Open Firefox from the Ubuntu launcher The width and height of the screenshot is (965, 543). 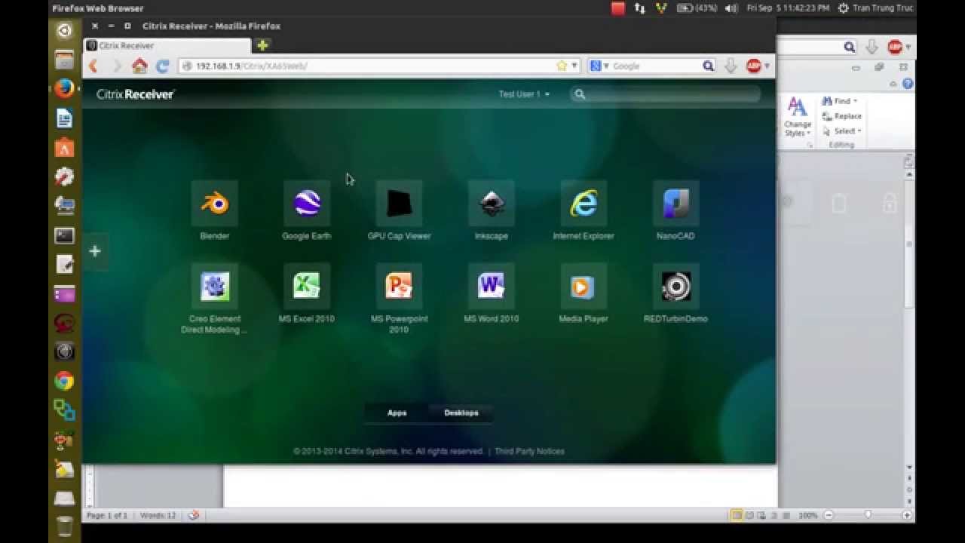[64, 89]
